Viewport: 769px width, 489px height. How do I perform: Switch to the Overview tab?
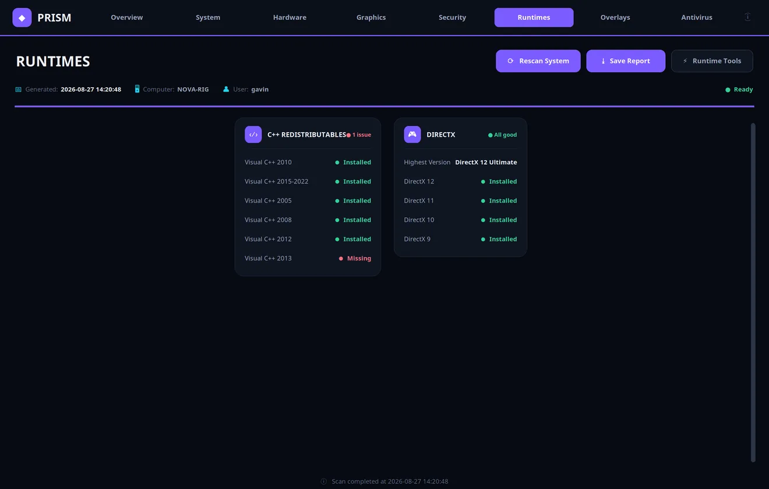click(127, 17)
